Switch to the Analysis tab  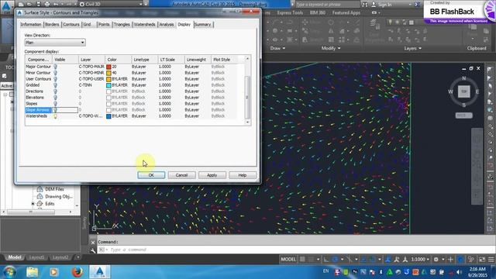pyautogui.click(x=167, y=24)
